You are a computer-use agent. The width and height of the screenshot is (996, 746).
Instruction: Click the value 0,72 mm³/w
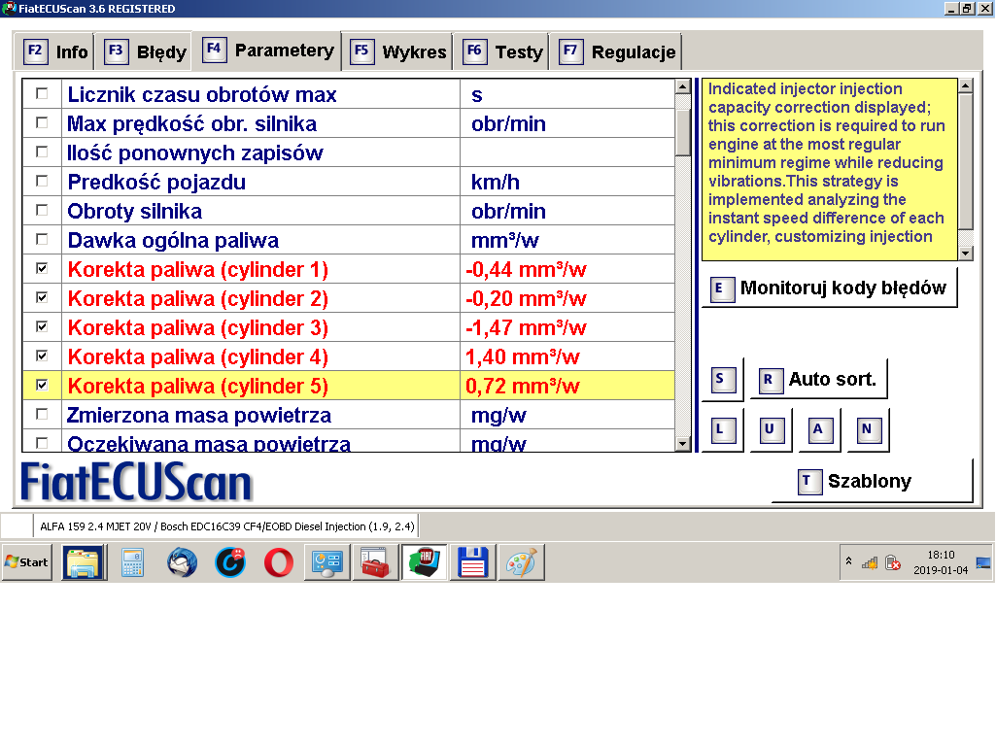[x=522, y=387]
